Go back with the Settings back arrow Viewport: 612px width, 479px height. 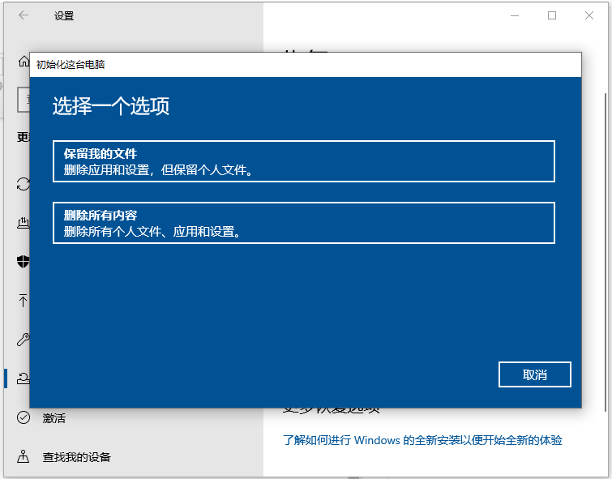point(24,15)
